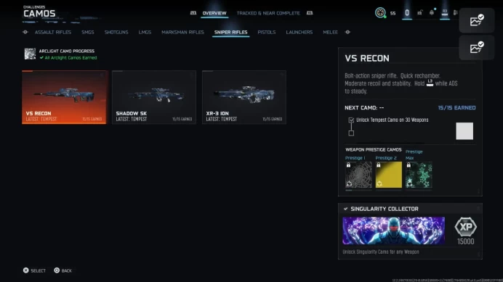Click the CAMOS page title

click(39, 14)
